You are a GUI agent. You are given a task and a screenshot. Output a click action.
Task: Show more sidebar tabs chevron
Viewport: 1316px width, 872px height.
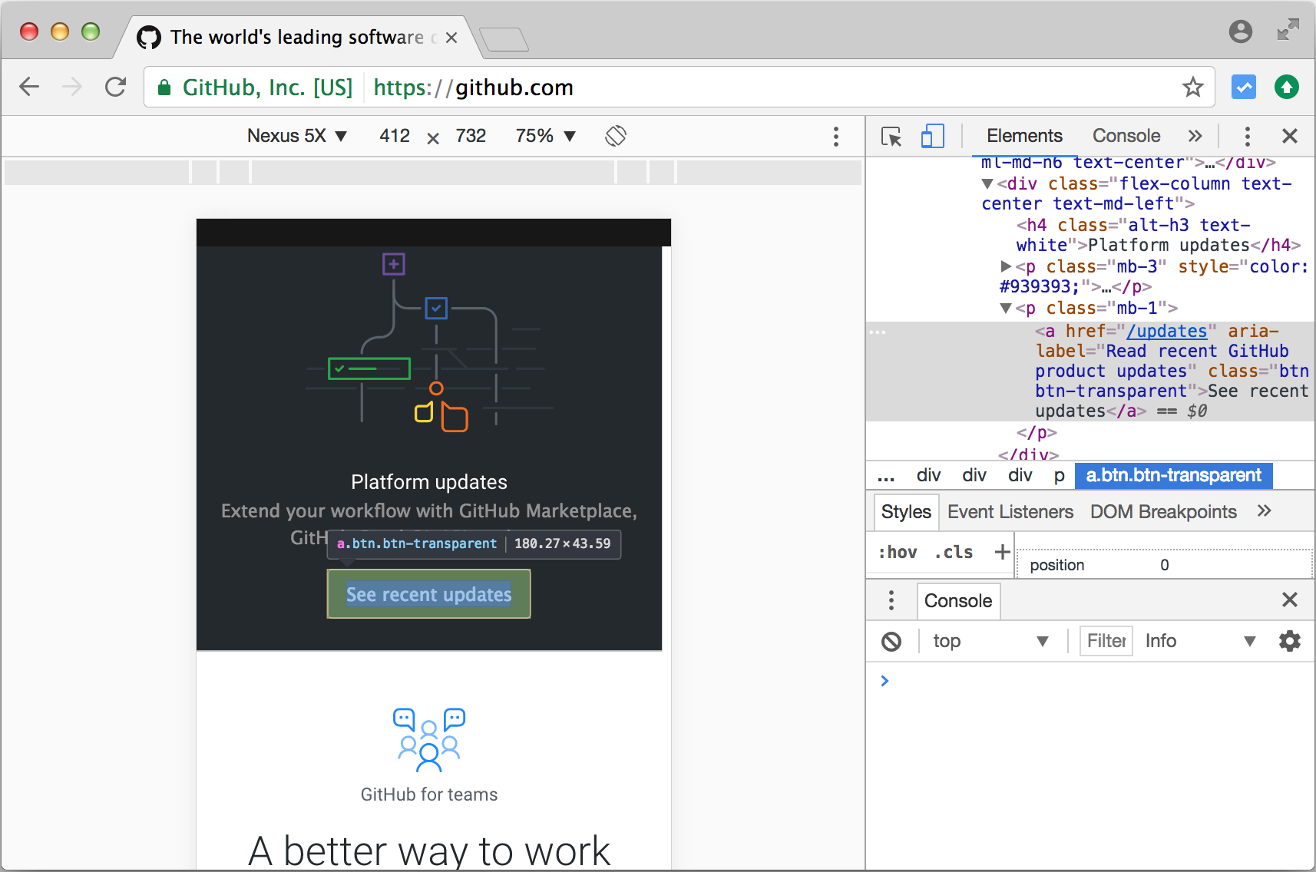tap(1265, 511)
